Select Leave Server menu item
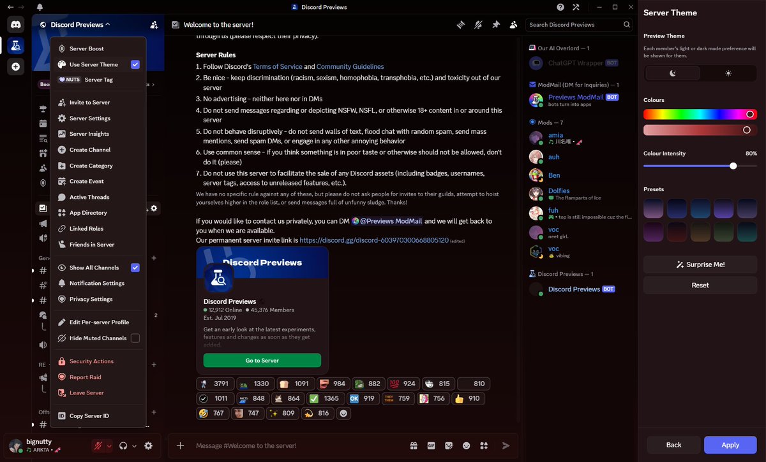The width and height of the screenshot is (766, 462). 98,393
